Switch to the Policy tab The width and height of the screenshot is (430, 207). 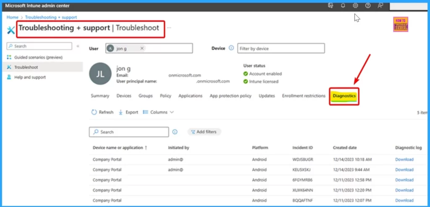point(165,96)
